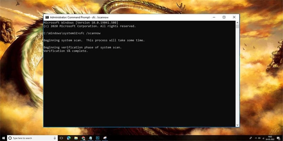Open File Explorer from the taskbar
Image resolution: width=283 pixels, height=141 pixels.
[76, 138]
